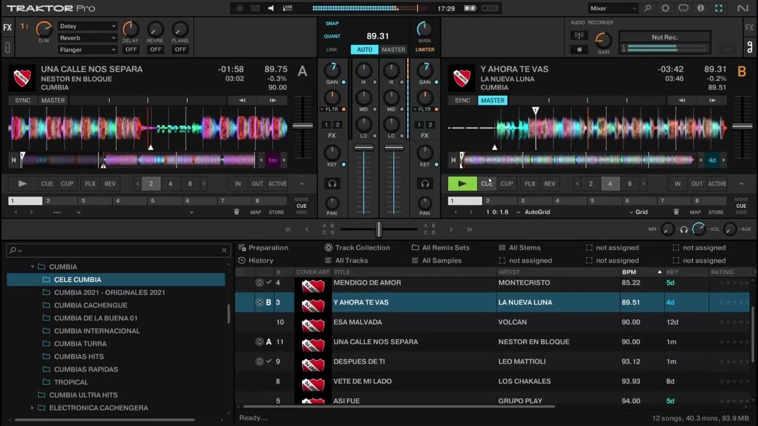Open the Delay effect dropdown
This screenshot has height=426, width=758.
[x=87, y=26]
